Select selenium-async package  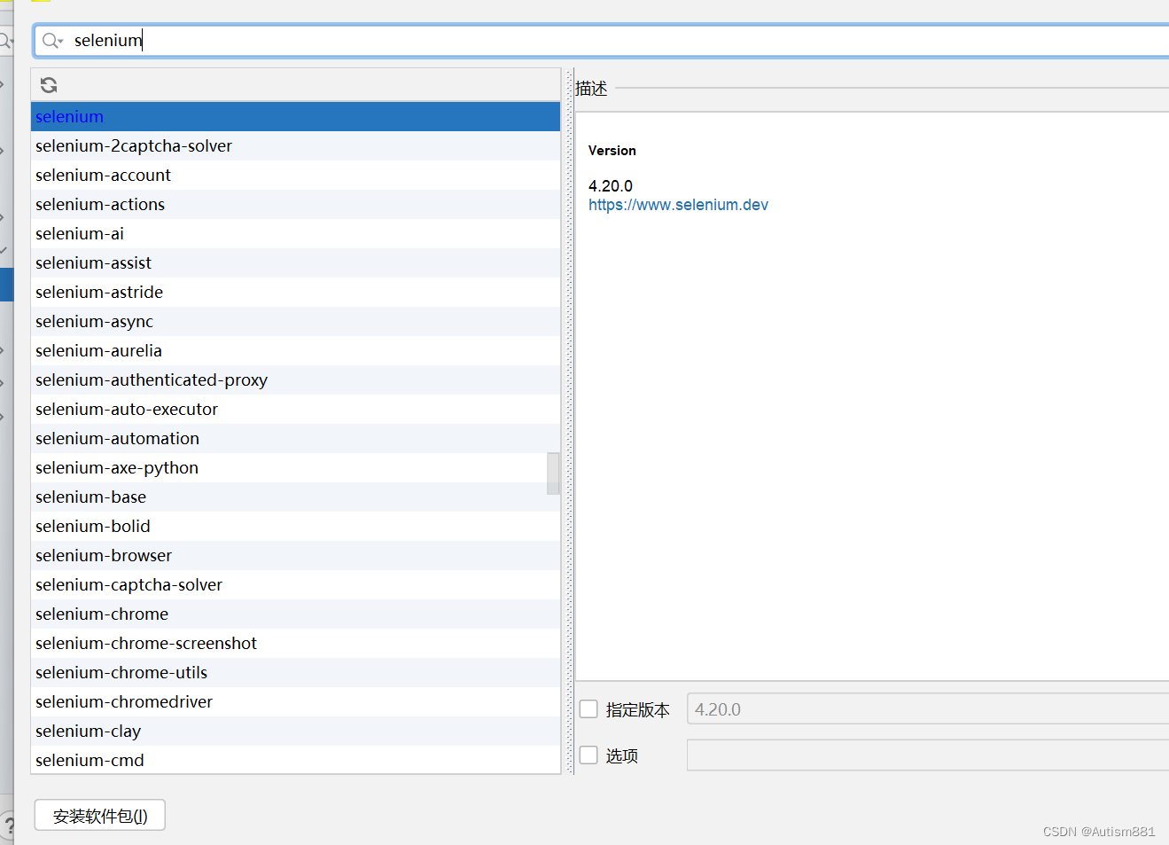295,321
